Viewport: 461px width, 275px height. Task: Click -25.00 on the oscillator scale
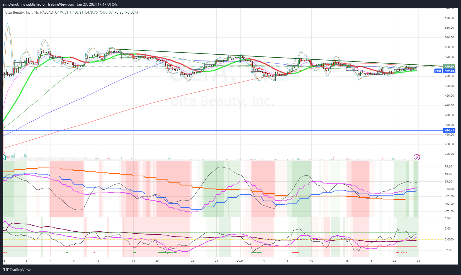(449, 196)
